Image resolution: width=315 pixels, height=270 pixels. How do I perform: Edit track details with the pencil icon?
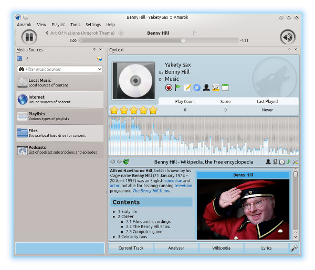tap(187, 88)
